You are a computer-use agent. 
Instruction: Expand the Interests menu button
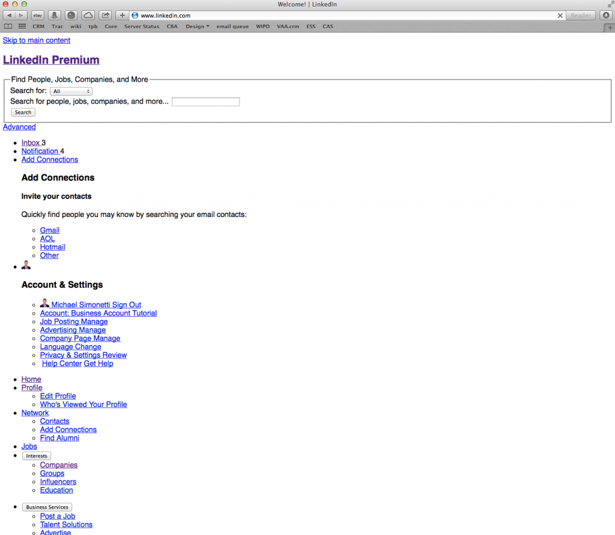(x=37, y=456)
